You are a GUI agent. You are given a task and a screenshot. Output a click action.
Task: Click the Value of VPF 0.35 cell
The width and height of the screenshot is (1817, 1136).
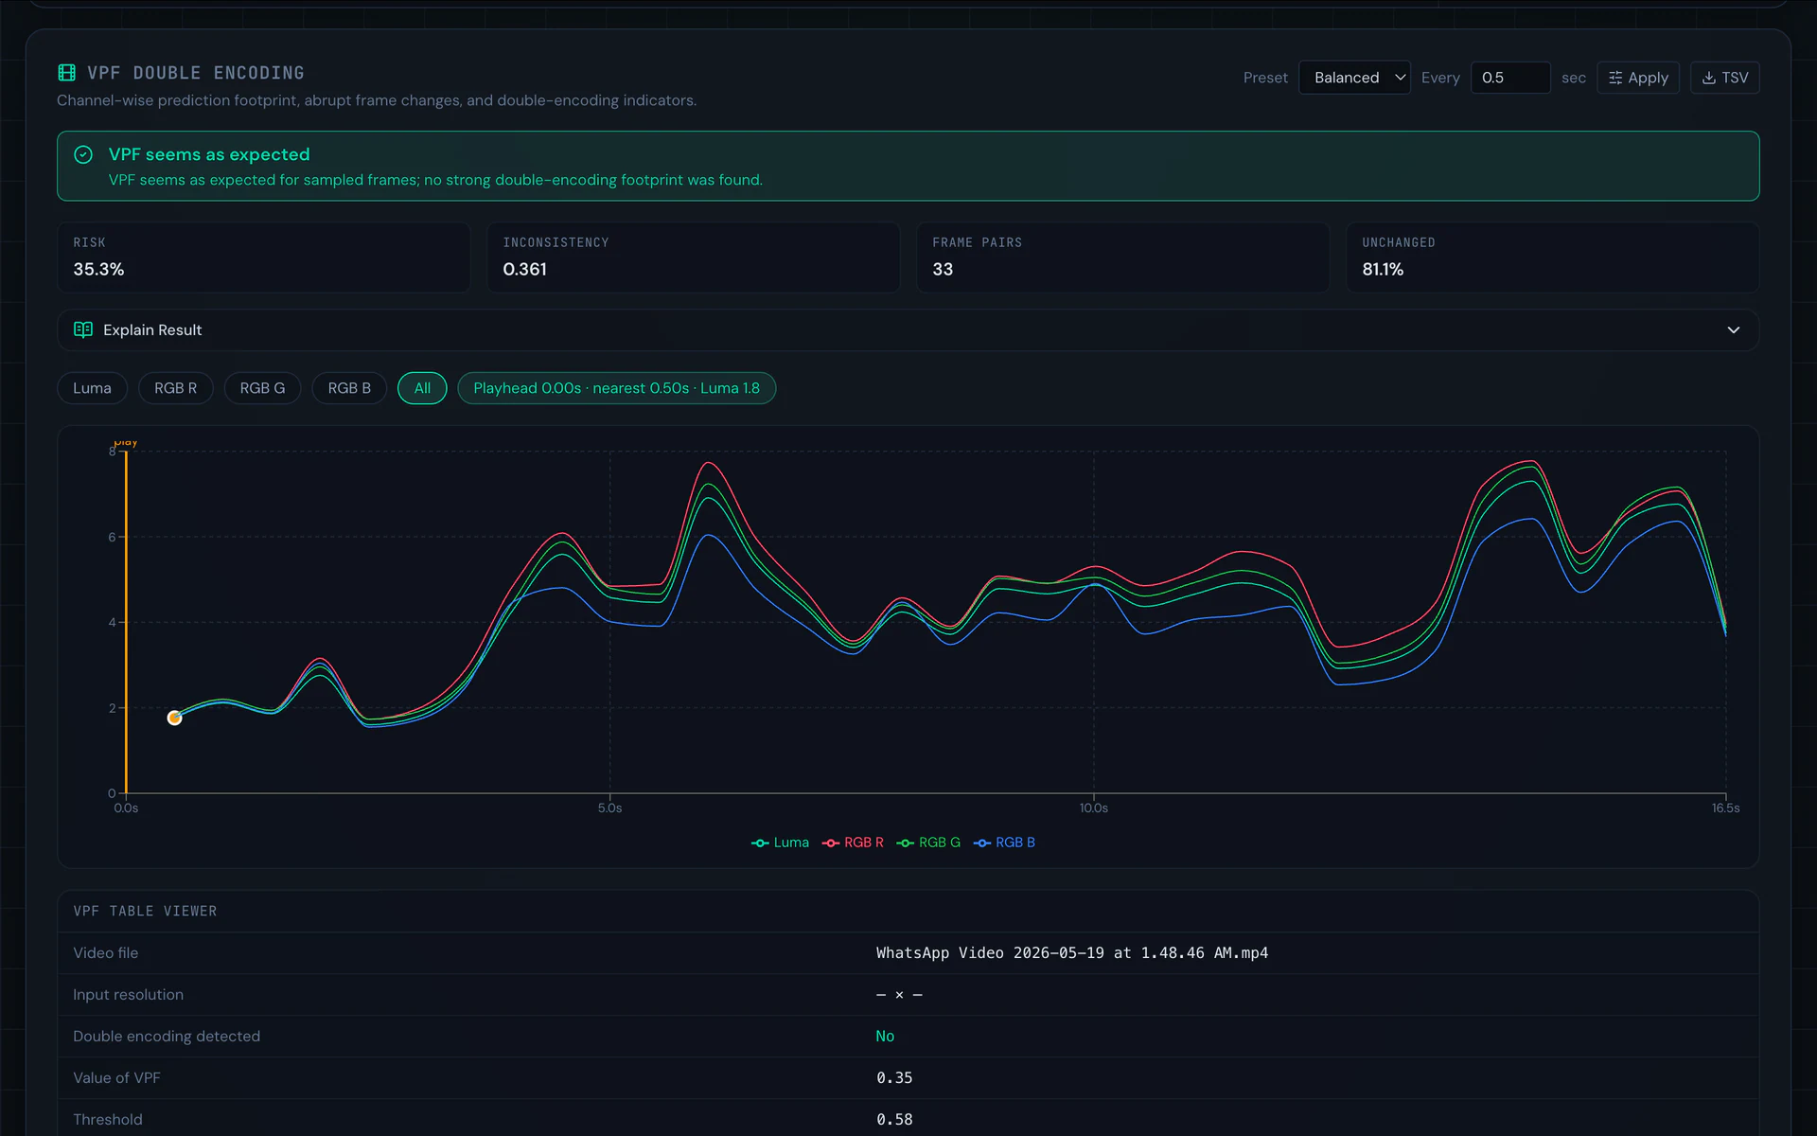[x=894, y=1077]
